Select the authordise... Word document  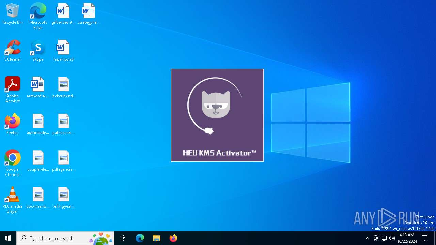(x=38, y=88)
